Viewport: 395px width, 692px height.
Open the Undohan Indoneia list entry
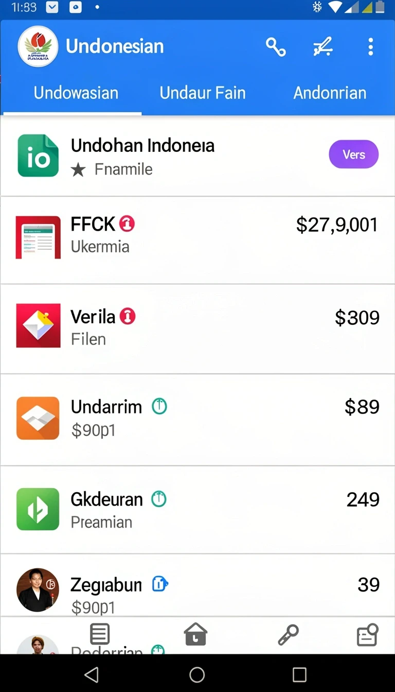pos(197,156)
